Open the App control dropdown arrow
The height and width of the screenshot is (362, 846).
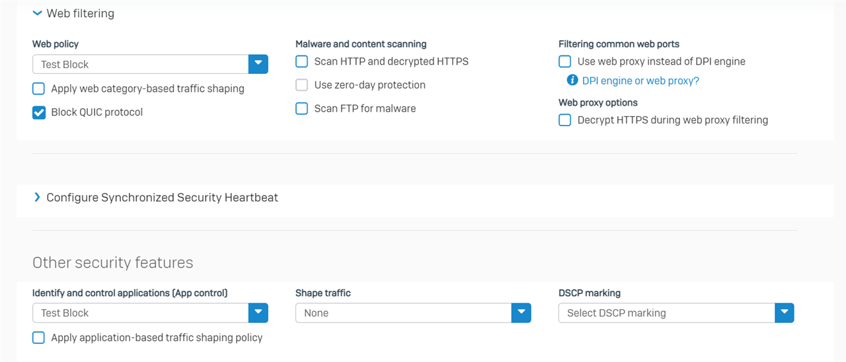[x=258, y=313]
